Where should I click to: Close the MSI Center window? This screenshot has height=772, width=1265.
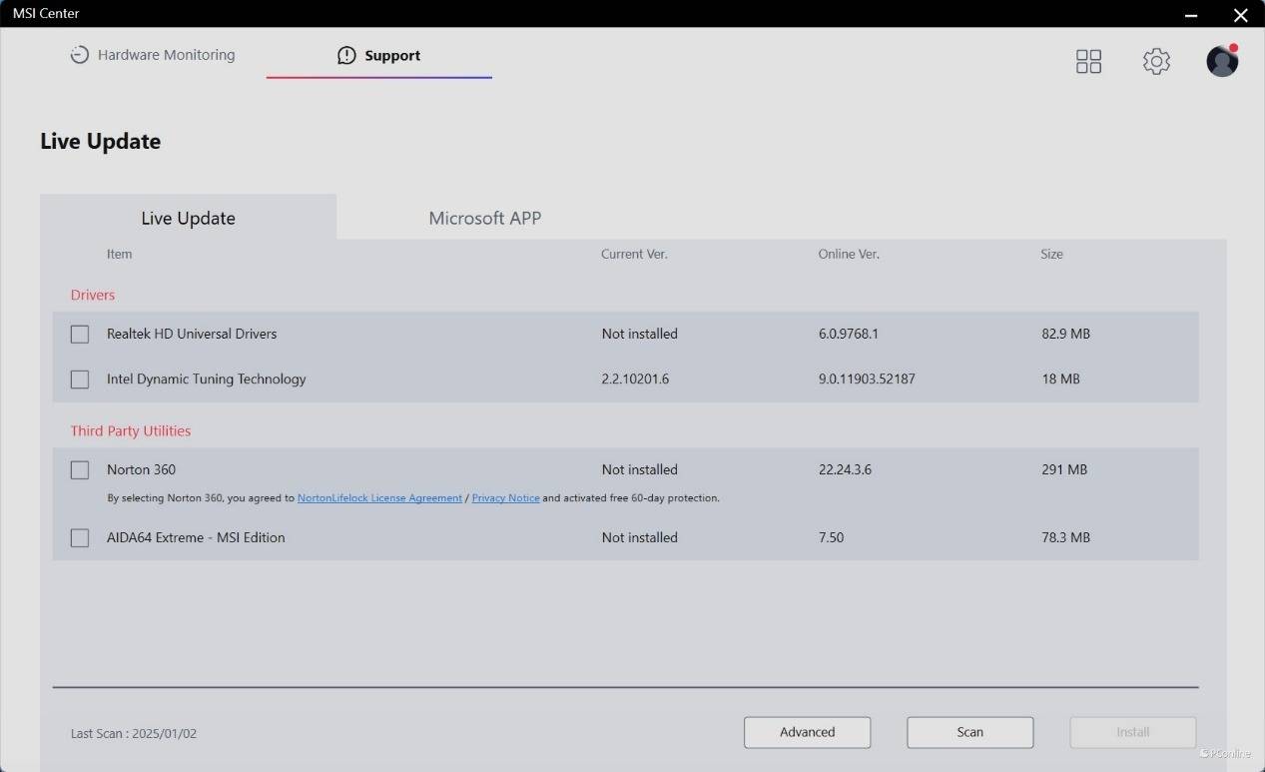click(x=1240, y=15)
